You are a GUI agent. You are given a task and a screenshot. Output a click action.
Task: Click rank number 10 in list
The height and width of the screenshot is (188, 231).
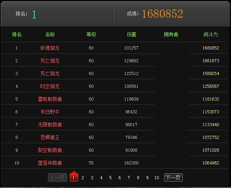point(17,163)
